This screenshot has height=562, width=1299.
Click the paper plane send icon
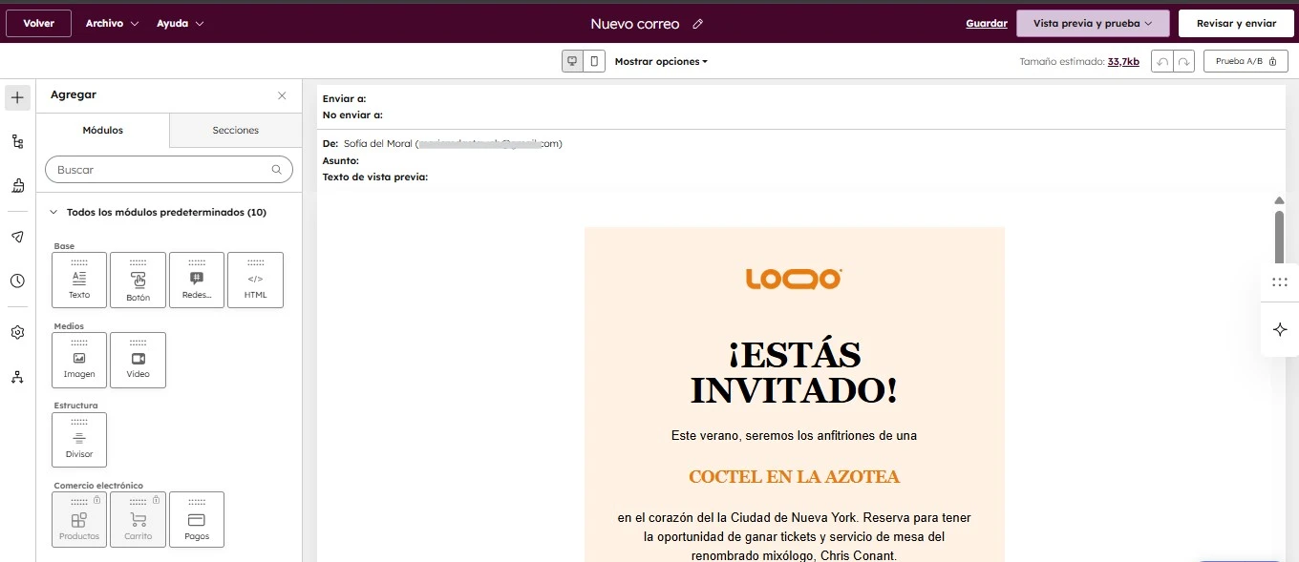coord(16,237)
